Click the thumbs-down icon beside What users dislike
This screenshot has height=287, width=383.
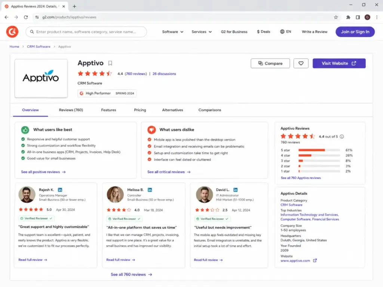[151, 130]
